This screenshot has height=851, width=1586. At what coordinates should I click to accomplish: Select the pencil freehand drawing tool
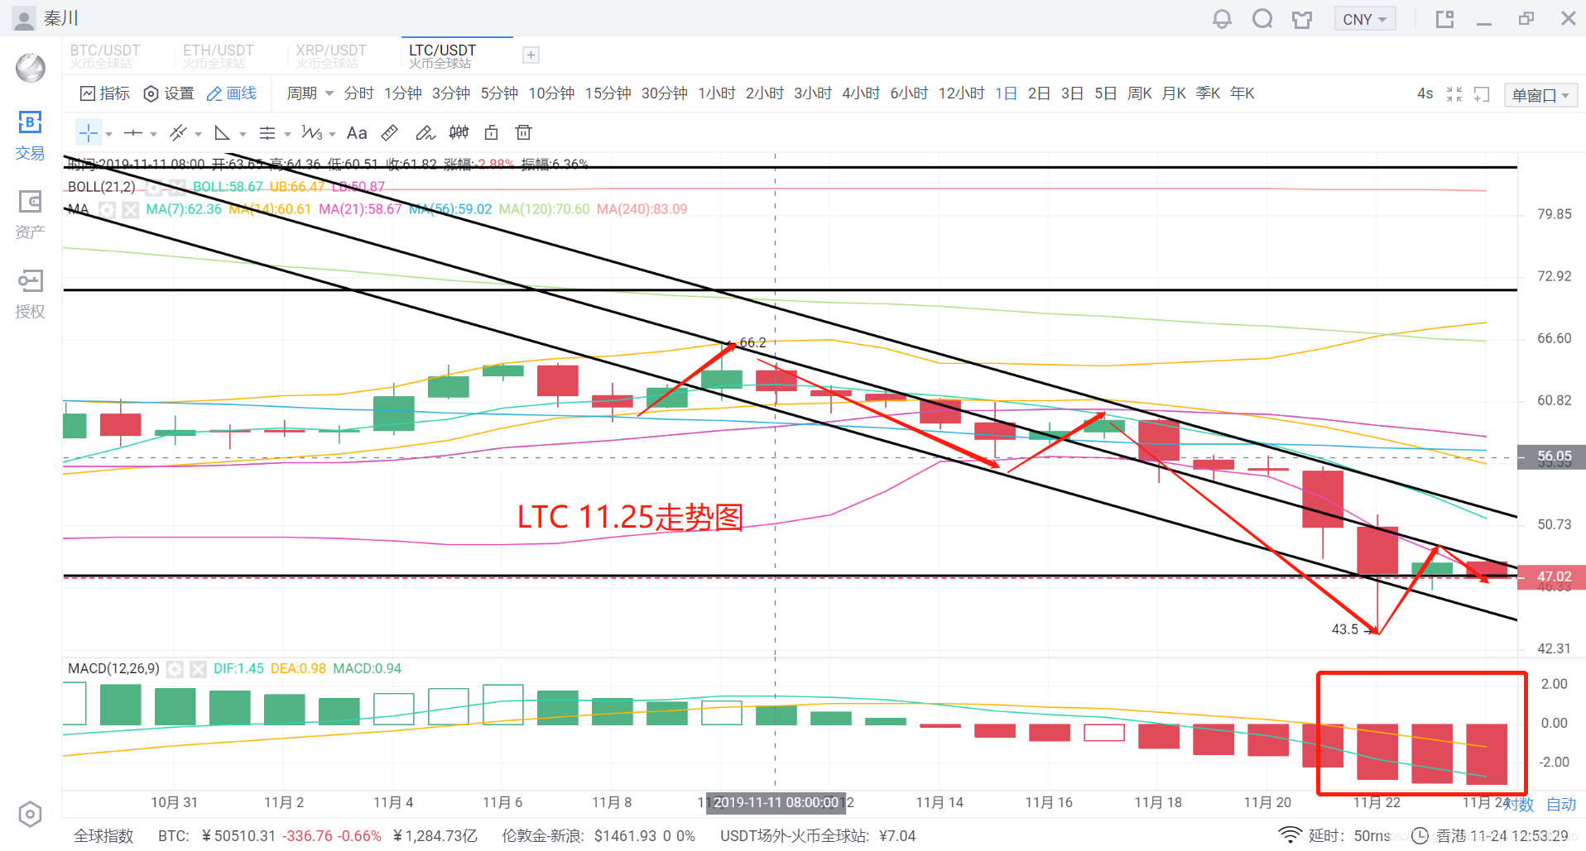pos(425,132)
